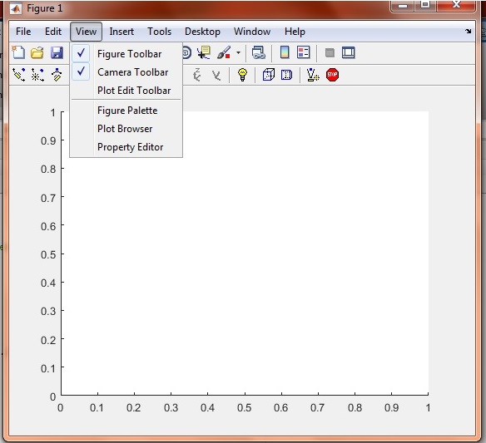The height and width of the screenshot is (443, 486).
Task: Click the New Figure icon
Action: [x=18, y=52]
